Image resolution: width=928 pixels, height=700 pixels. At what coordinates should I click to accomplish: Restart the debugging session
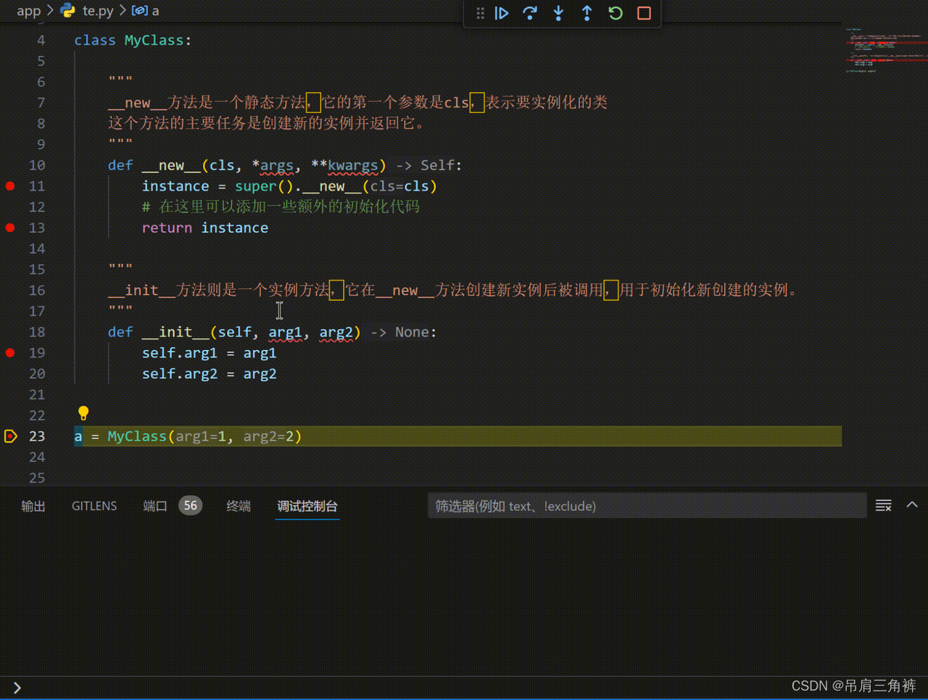pyautogui.click(x=616, y=13)
